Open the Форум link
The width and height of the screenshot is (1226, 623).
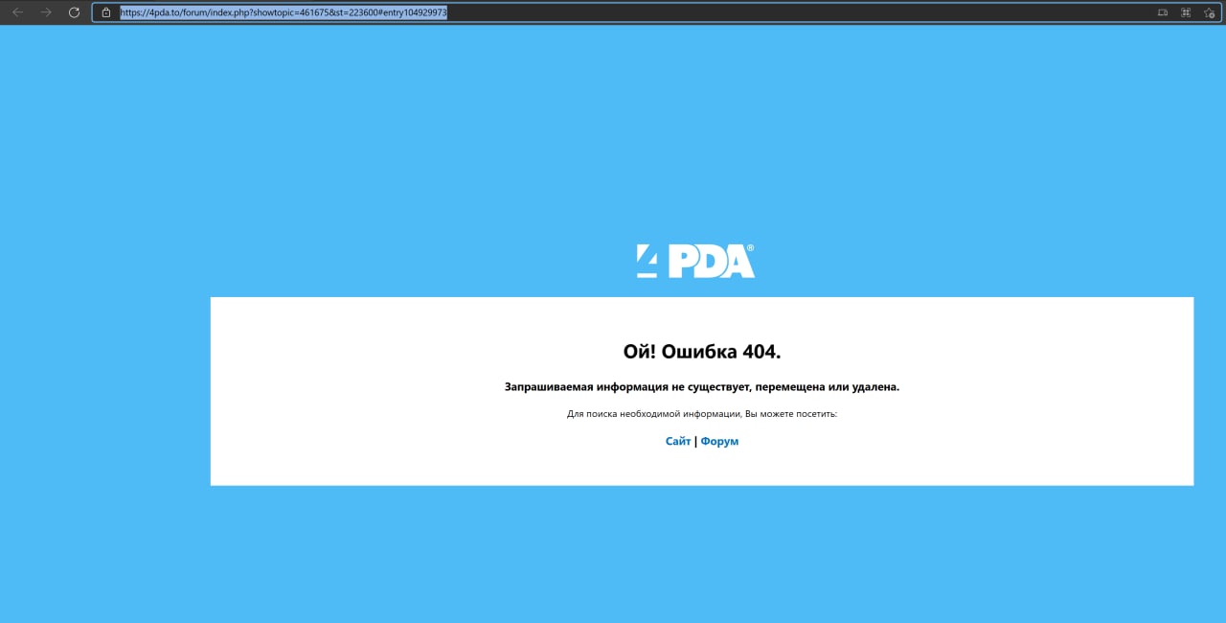point(719,441)
